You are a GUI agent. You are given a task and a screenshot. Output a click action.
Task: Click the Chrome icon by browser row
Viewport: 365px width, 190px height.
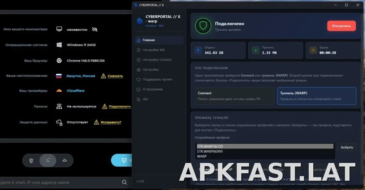click(x=59, y=60)
